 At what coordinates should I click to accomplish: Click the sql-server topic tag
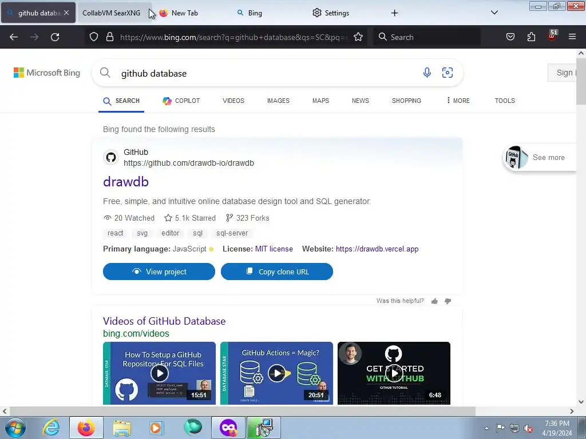(x=232, y=233)
